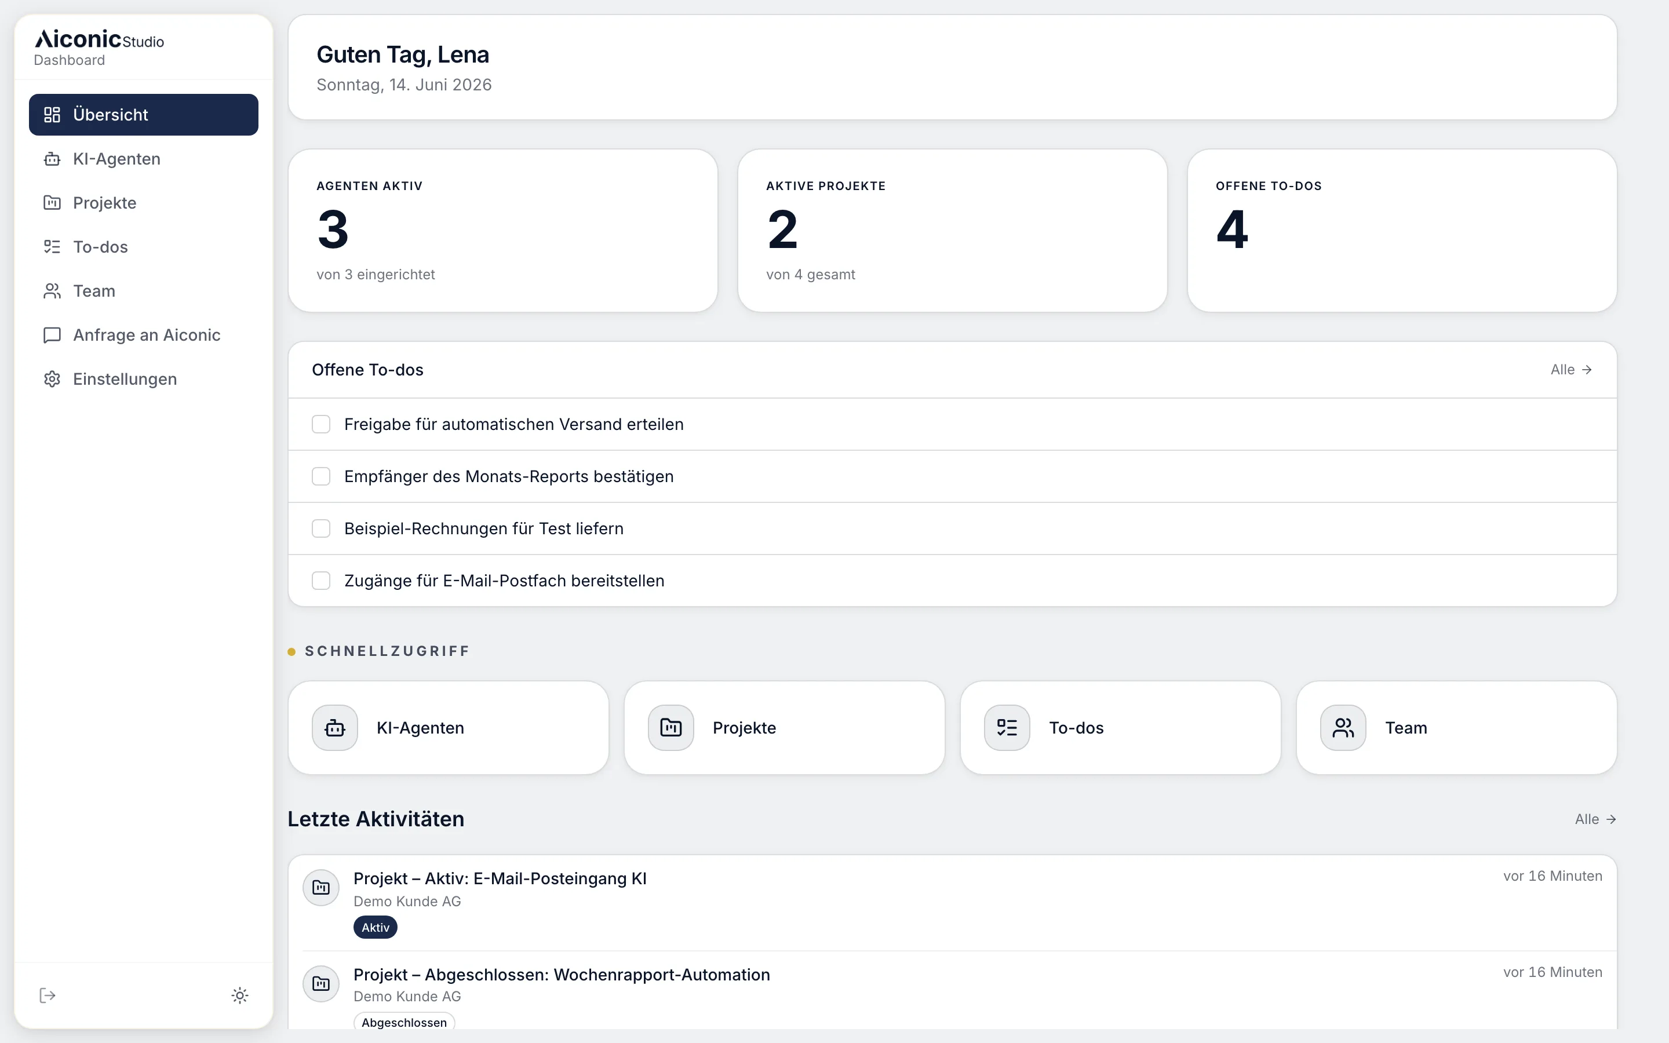
Task: Click the robot icon in KI-Agenten quick-access card
Action: [x=334, y=728]
